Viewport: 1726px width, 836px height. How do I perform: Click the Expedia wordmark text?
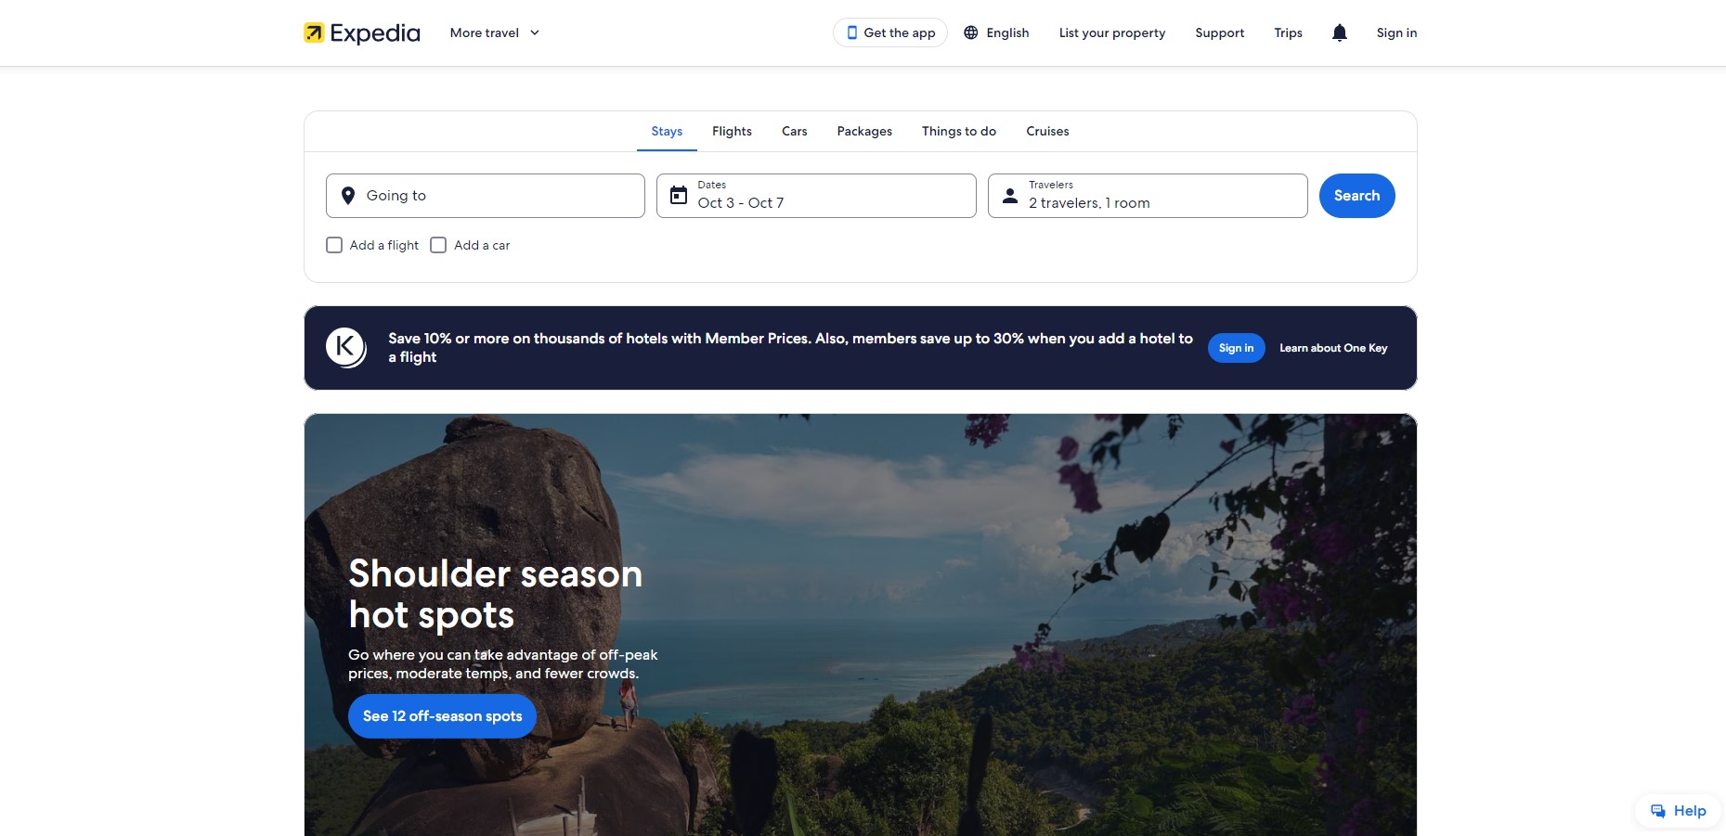coord(375,33)
